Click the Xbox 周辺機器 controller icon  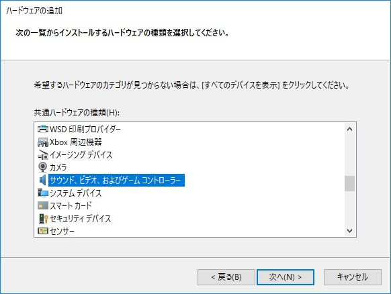point(42,142)
